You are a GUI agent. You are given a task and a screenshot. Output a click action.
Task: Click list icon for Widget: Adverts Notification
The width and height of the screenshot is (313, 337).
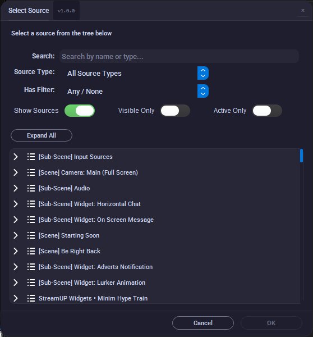point(31,267)
